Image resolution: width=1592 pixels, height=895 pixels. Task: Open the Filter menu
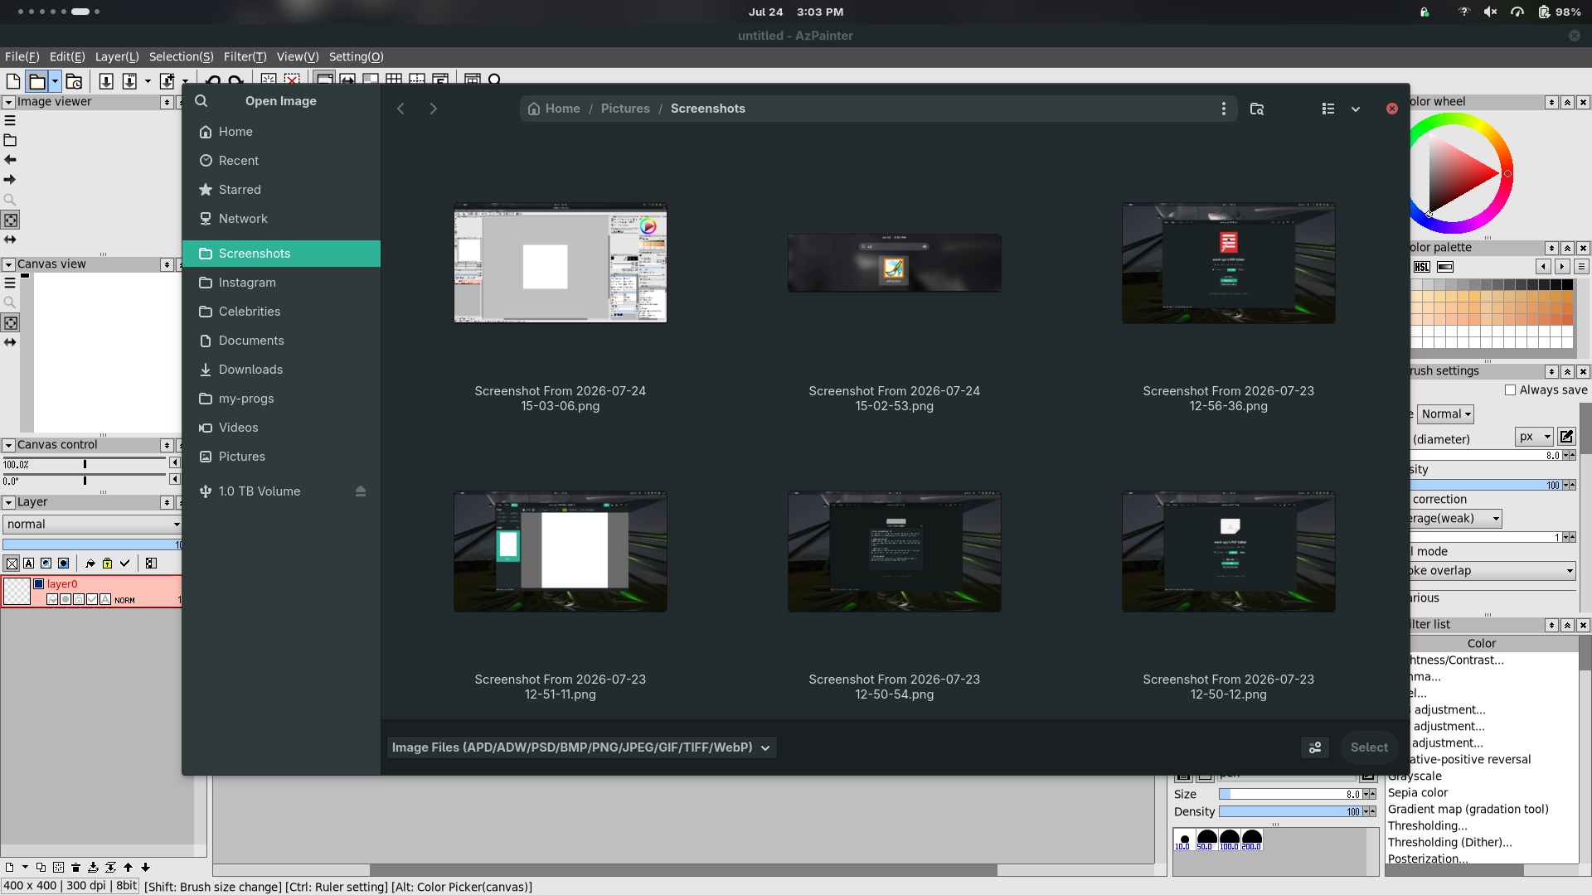(x=245, y=56)
